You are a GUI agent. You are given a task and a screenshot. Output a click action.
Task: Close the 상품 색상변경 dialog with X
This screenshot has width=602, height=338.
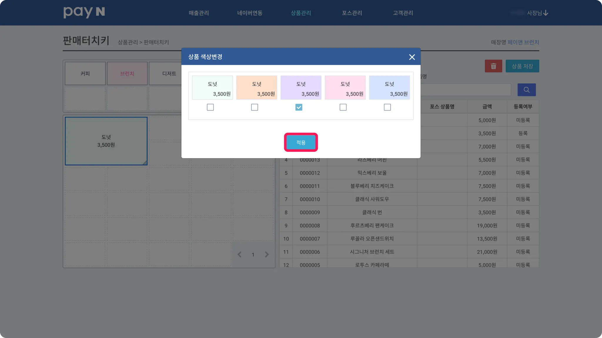[412, 57]
